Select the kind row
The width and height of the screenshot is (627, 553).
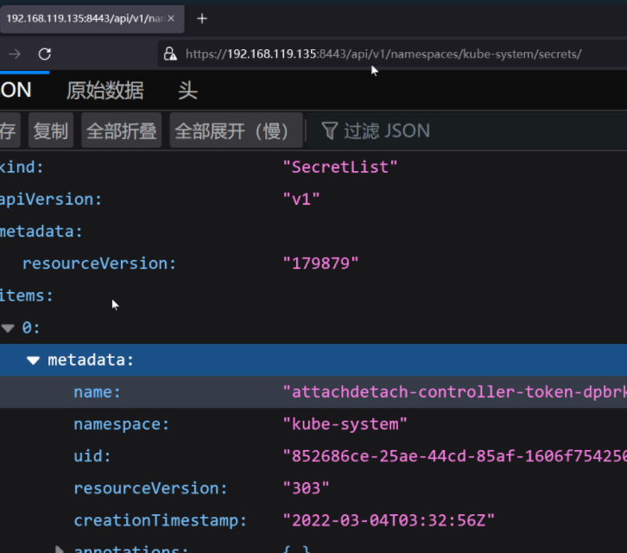coord(313,168)
